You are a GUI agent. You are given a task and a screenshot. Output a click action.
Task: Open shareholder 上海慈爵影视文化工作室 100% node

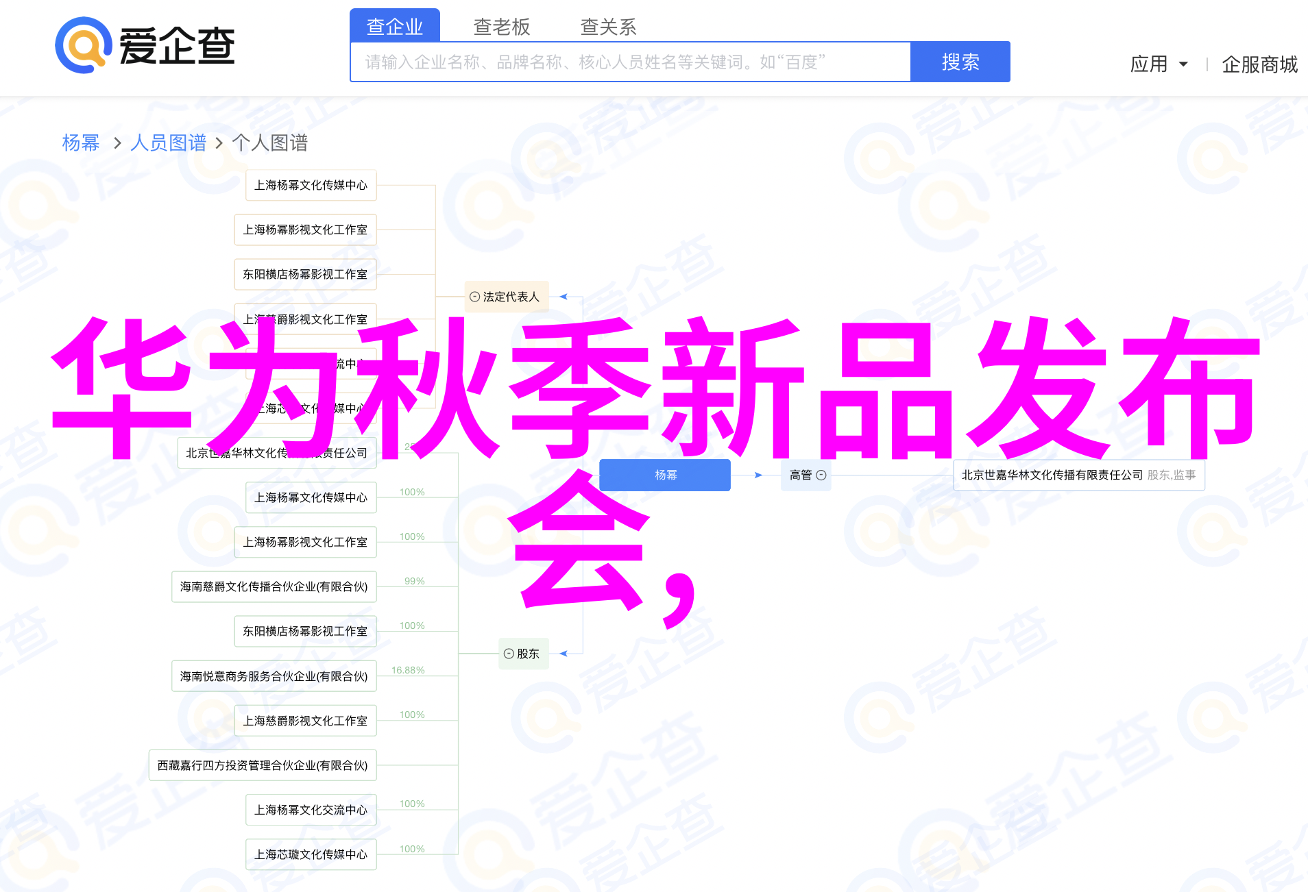click(x=306, y=721)
